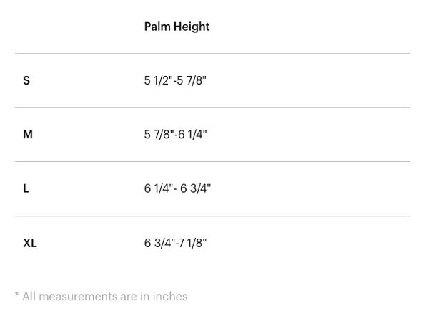Click the Palm Height column header
Screen dimensions: 429x316
click(177, 27)
